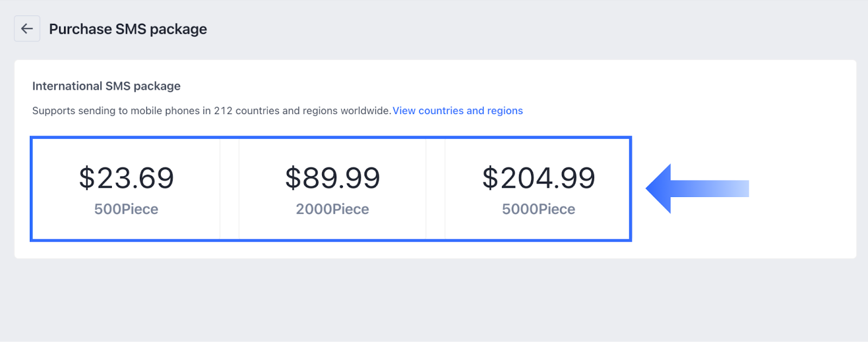868x342 pixels.
Task: Click the white panel space right of the blue arrow
Action: (x=803, y=188)
